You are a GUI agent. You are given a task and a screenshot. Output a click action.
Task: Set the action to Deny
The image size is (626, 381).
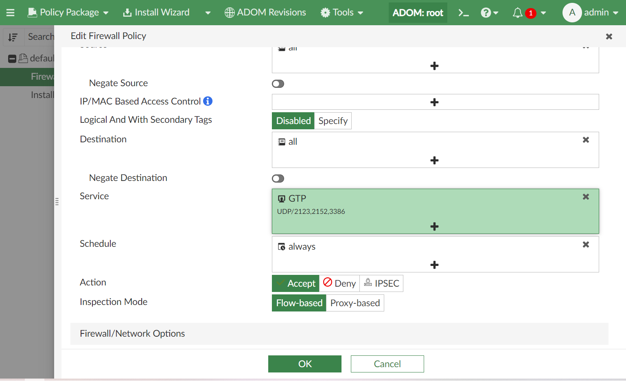(x=339, y=283)
